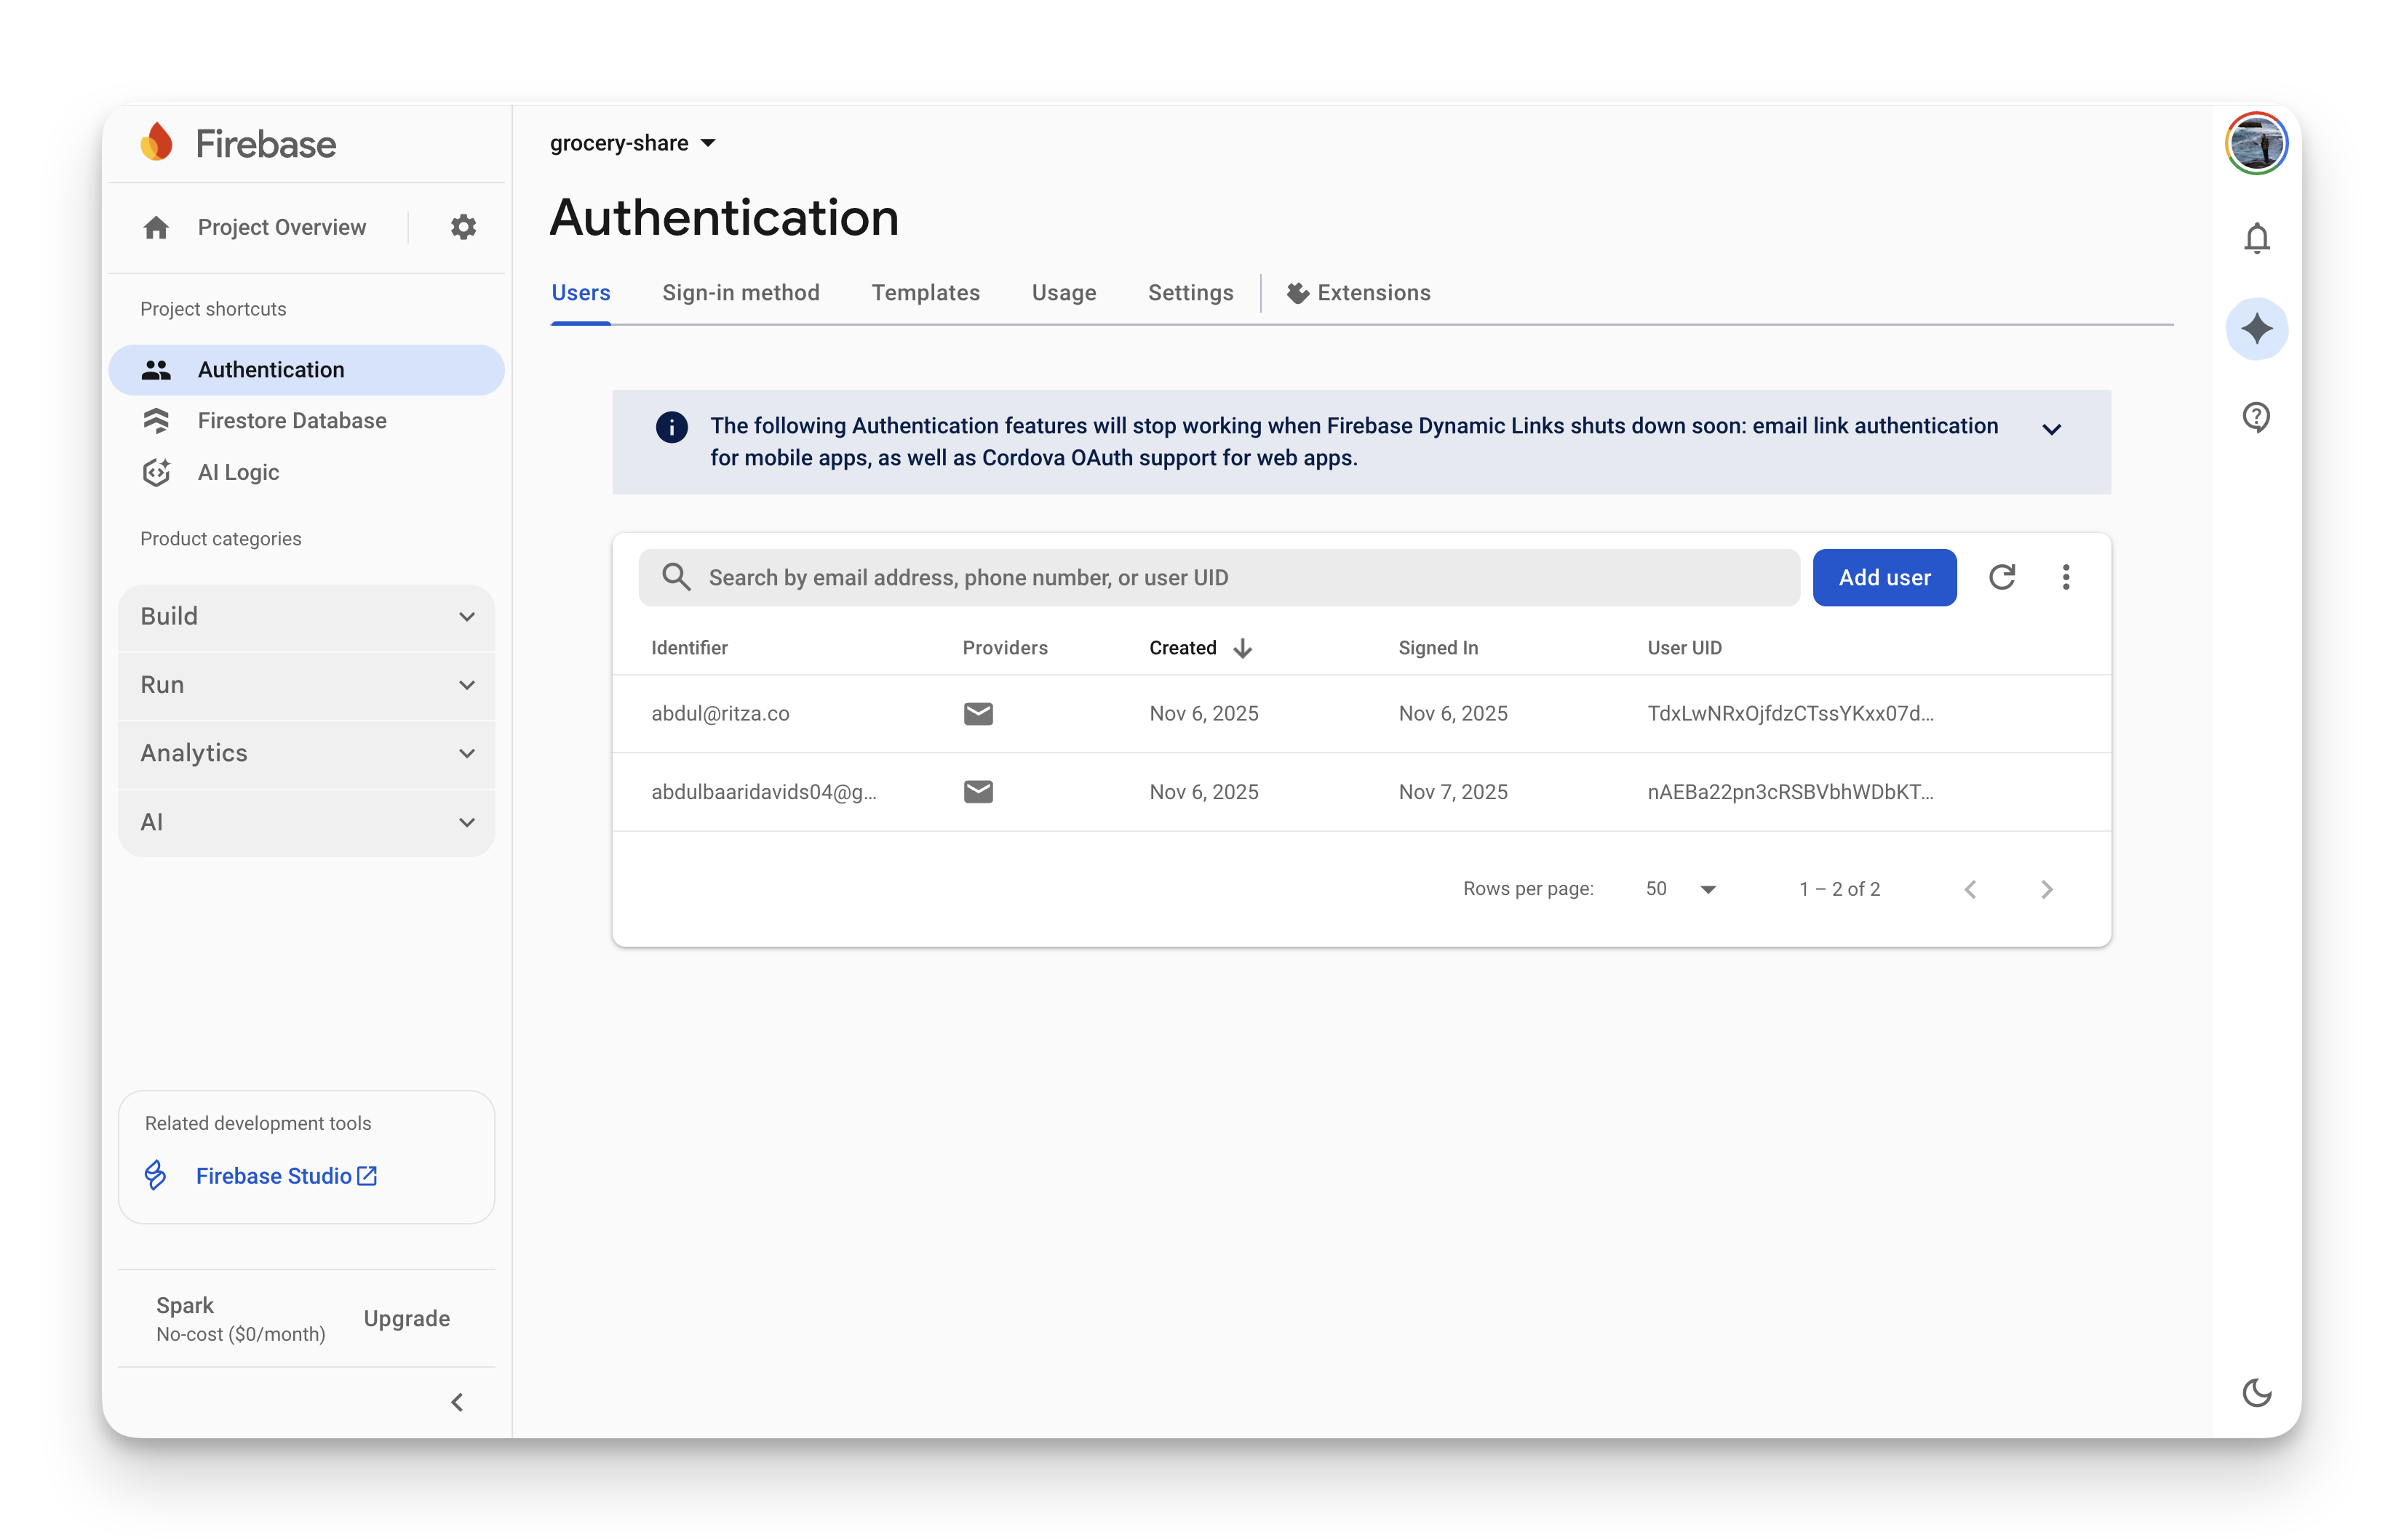Expand the Dynamic Links warning banner
This screenshot has width=2404, height=1540.
[2052, 430]
